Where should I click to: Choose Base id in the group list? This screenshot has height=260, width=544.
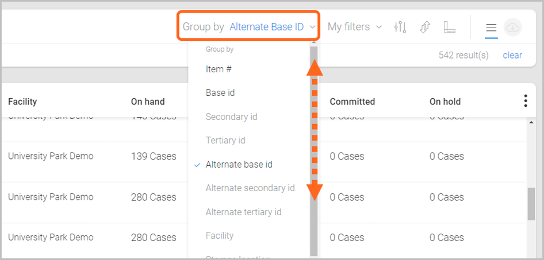coord(220,92)
